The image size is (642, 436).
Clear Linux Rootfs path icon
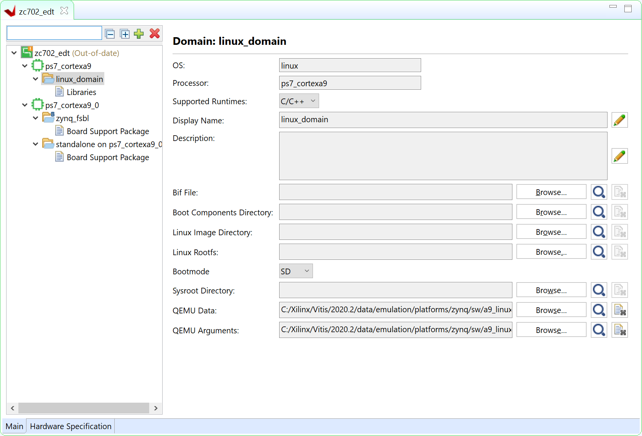pos(619,252)
